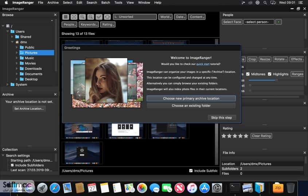Click Skip this step button
The height and width of the screenshot is (196, 308).
coord(222,118)
